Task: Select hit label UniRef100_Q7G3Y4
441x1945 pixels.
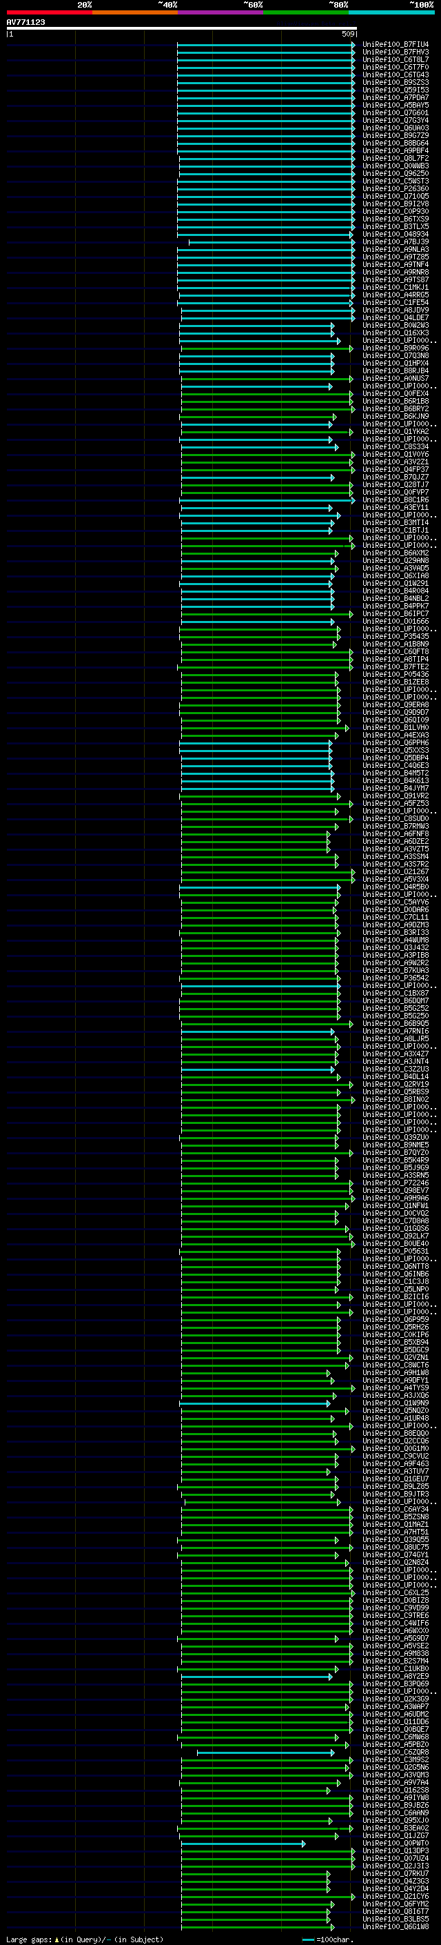Action: click(396, 120)
